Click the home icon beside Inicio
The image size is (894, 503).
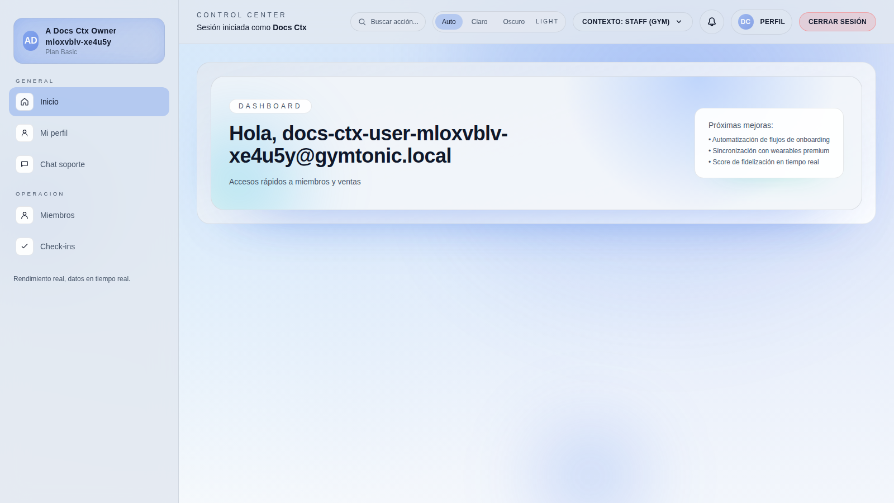[x=25, y=102]
